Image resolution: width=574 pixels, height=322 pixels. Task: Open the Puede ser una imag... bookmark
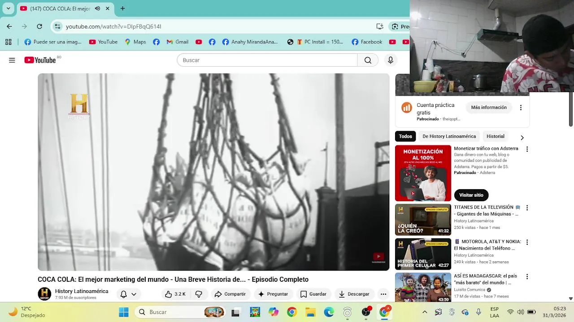(53, 42)
